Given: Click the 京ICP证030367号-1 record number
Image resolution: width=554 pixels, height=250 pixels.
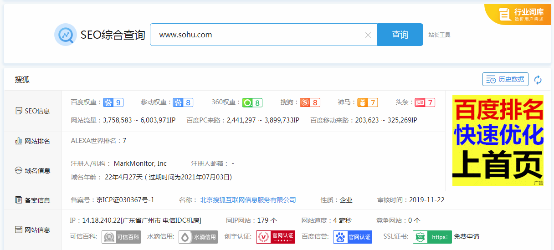Looking at the screenshot, I should [x=125, y=200].
